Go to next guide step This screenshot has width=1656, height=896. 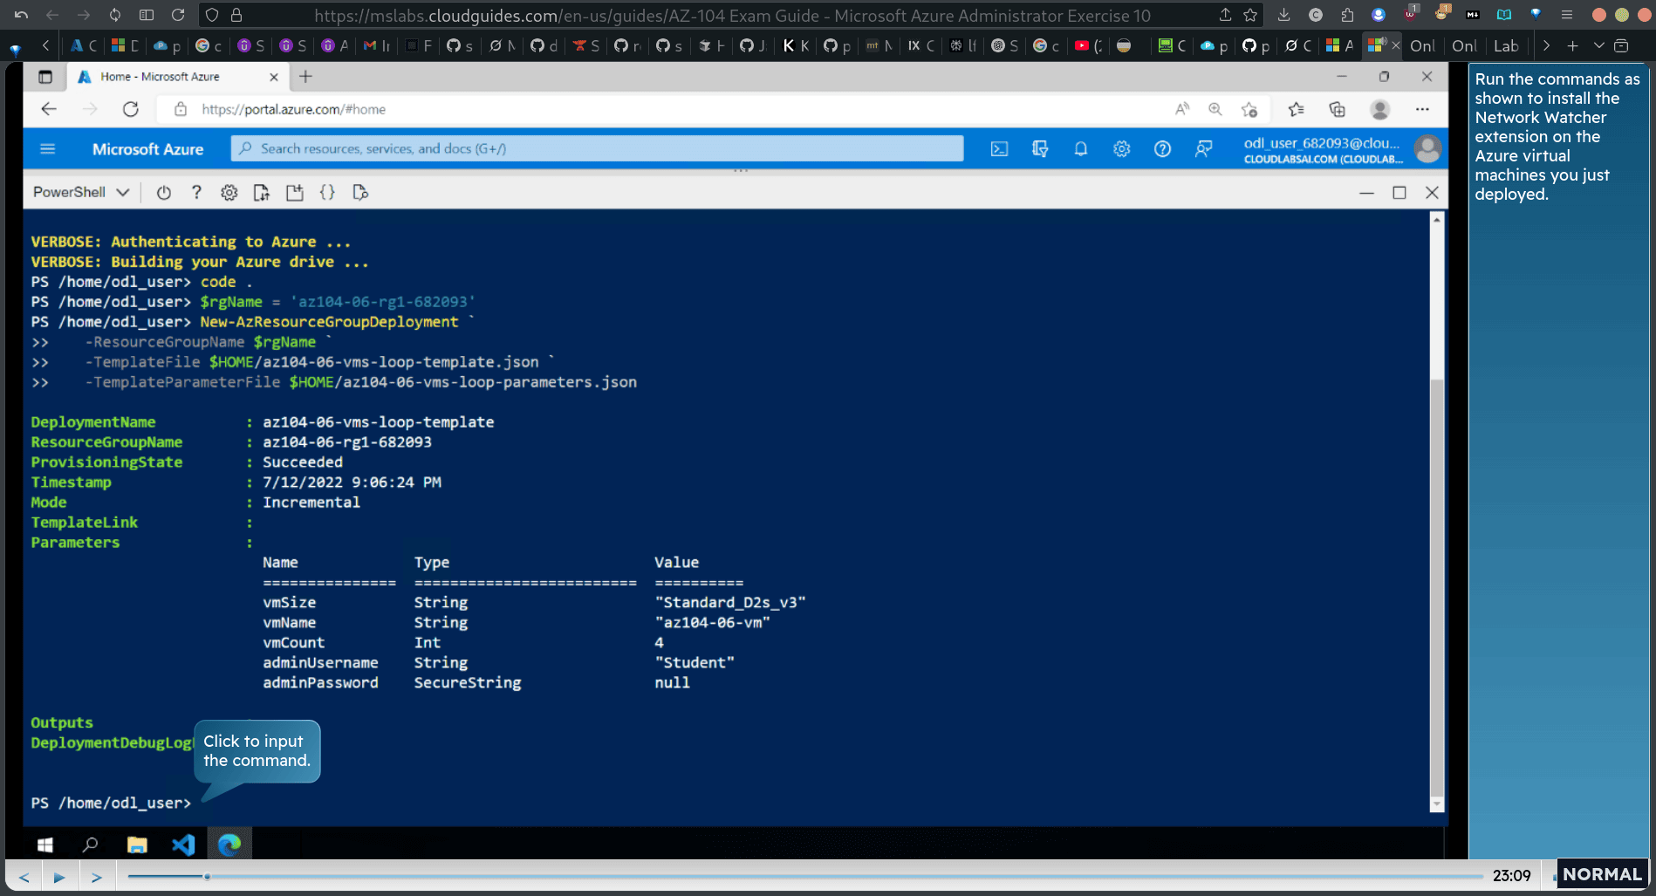coord(97,877)
